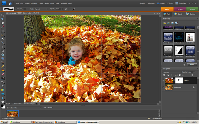Show Photo Effects in the Effects panel
This screenshot has height=124, width=199.
point(172,23)
